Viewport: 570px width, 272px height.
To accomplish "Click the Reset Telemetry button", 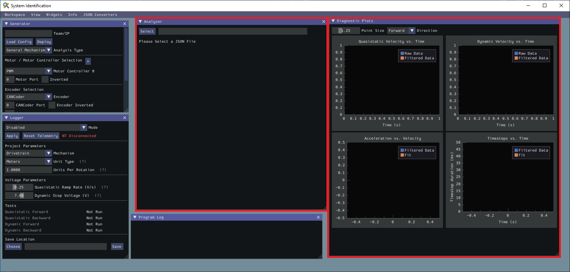I will tap(41, 136).
